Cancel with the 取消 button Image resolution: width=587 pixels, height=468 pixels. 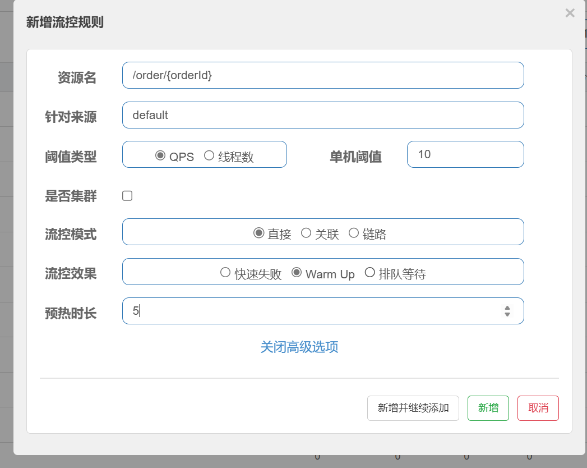click(x=538, y=408)
